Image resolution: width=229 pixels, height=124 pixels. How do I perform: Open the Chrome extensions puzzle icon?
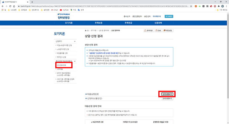coord(219,6)
